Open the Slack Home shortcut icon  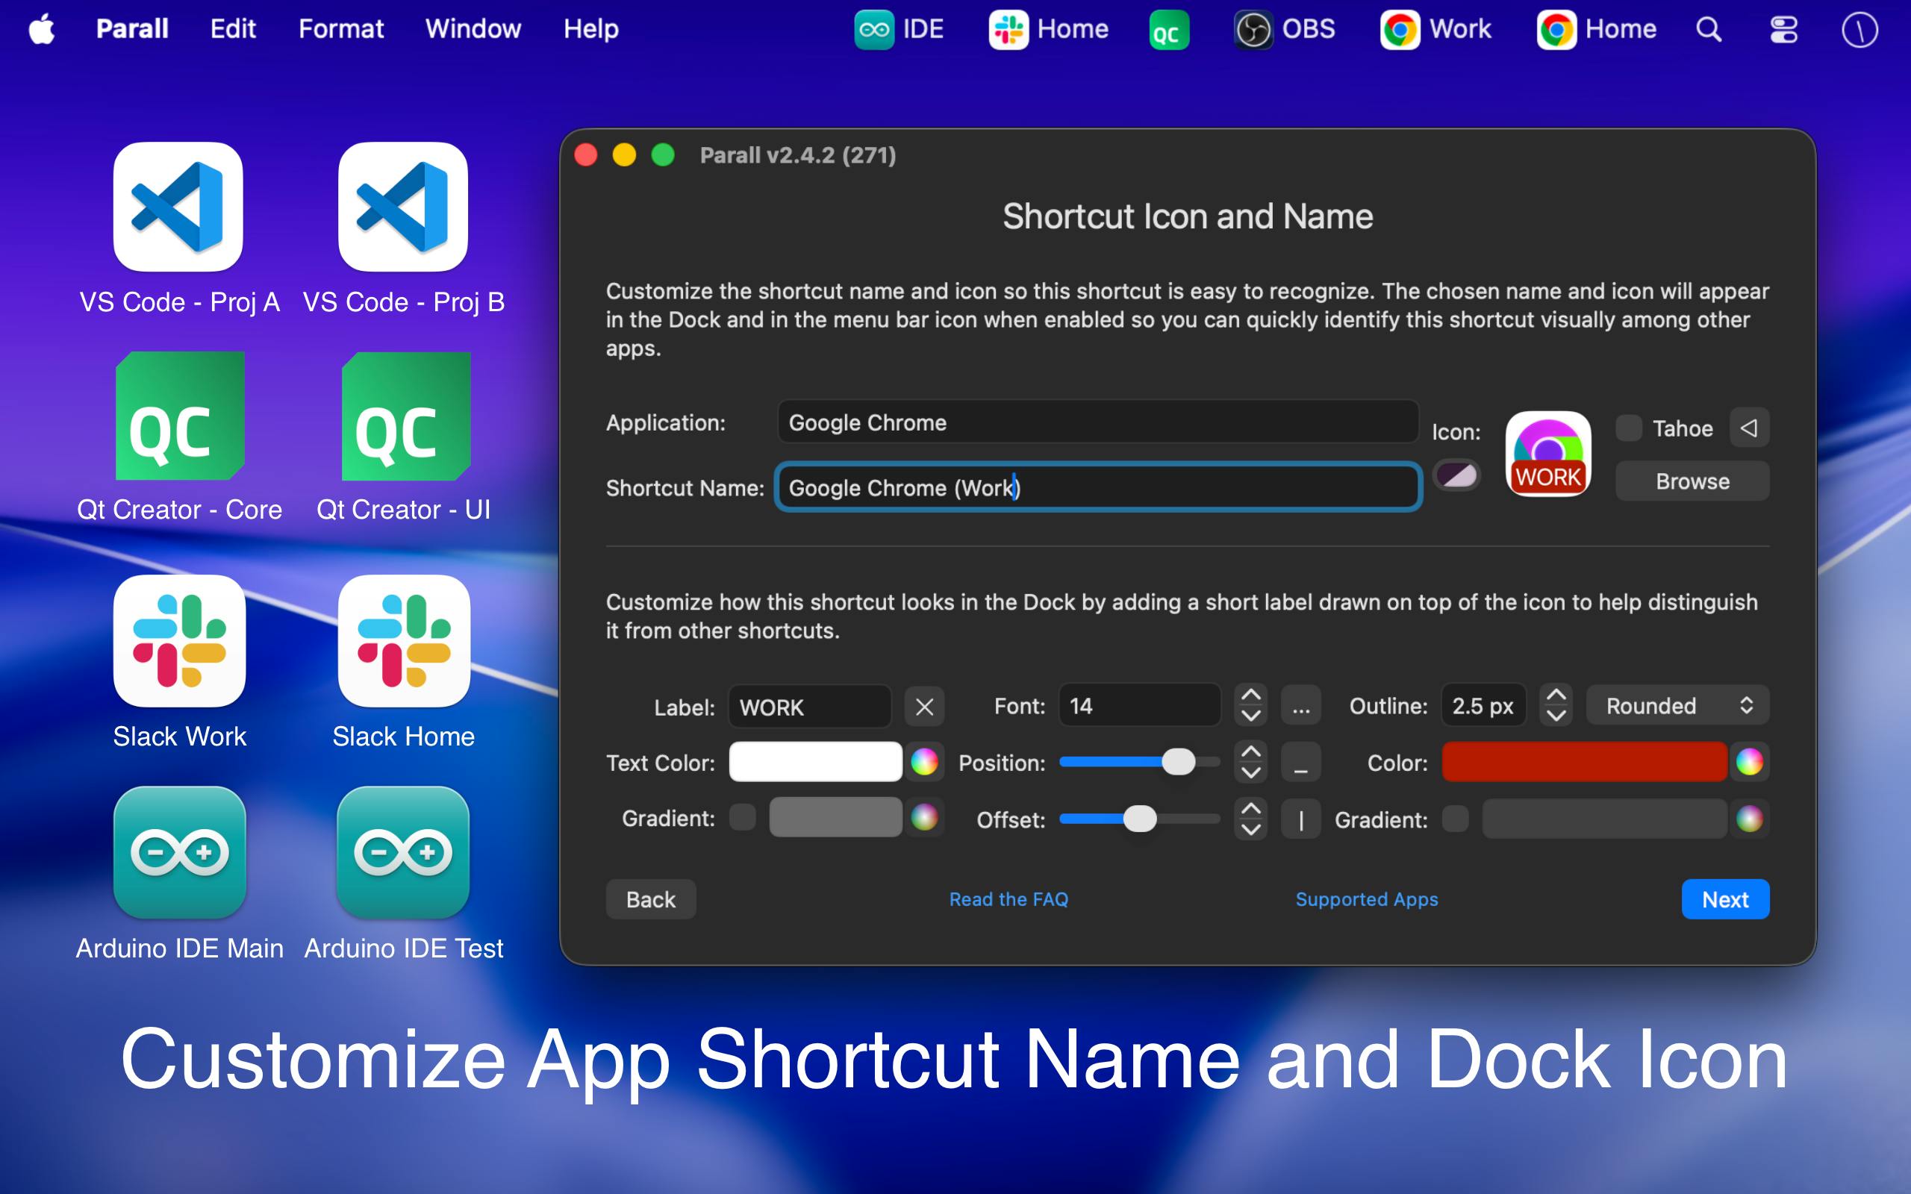[404, 640]
